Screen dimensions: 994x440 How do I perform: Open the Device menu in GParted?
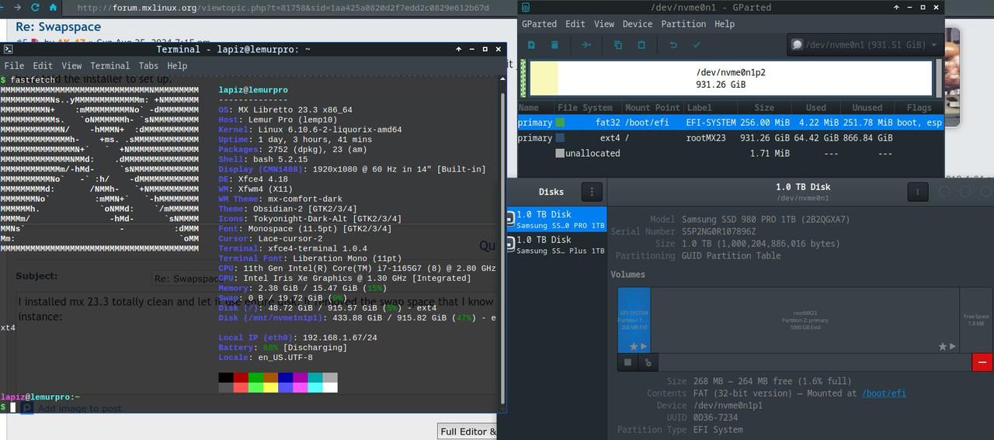coord(638,24)
